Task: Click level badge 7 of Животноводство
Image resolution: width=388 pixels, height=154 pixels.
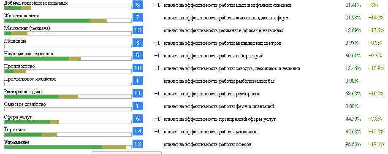Action: tap(138, 17)
